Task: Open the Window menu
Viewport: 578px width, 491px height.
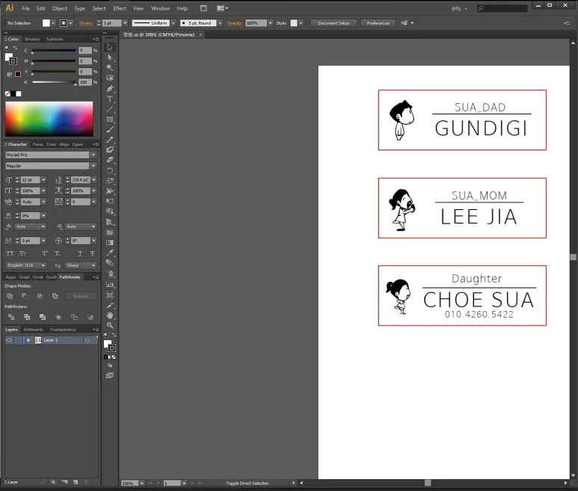Action: click(160, 8)
